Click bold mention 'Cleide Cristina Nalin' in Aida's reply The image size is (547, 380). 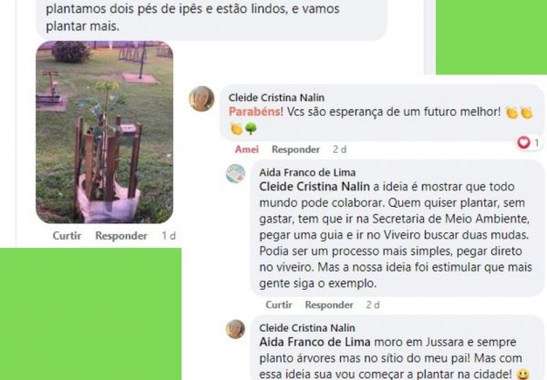(315, 187)
